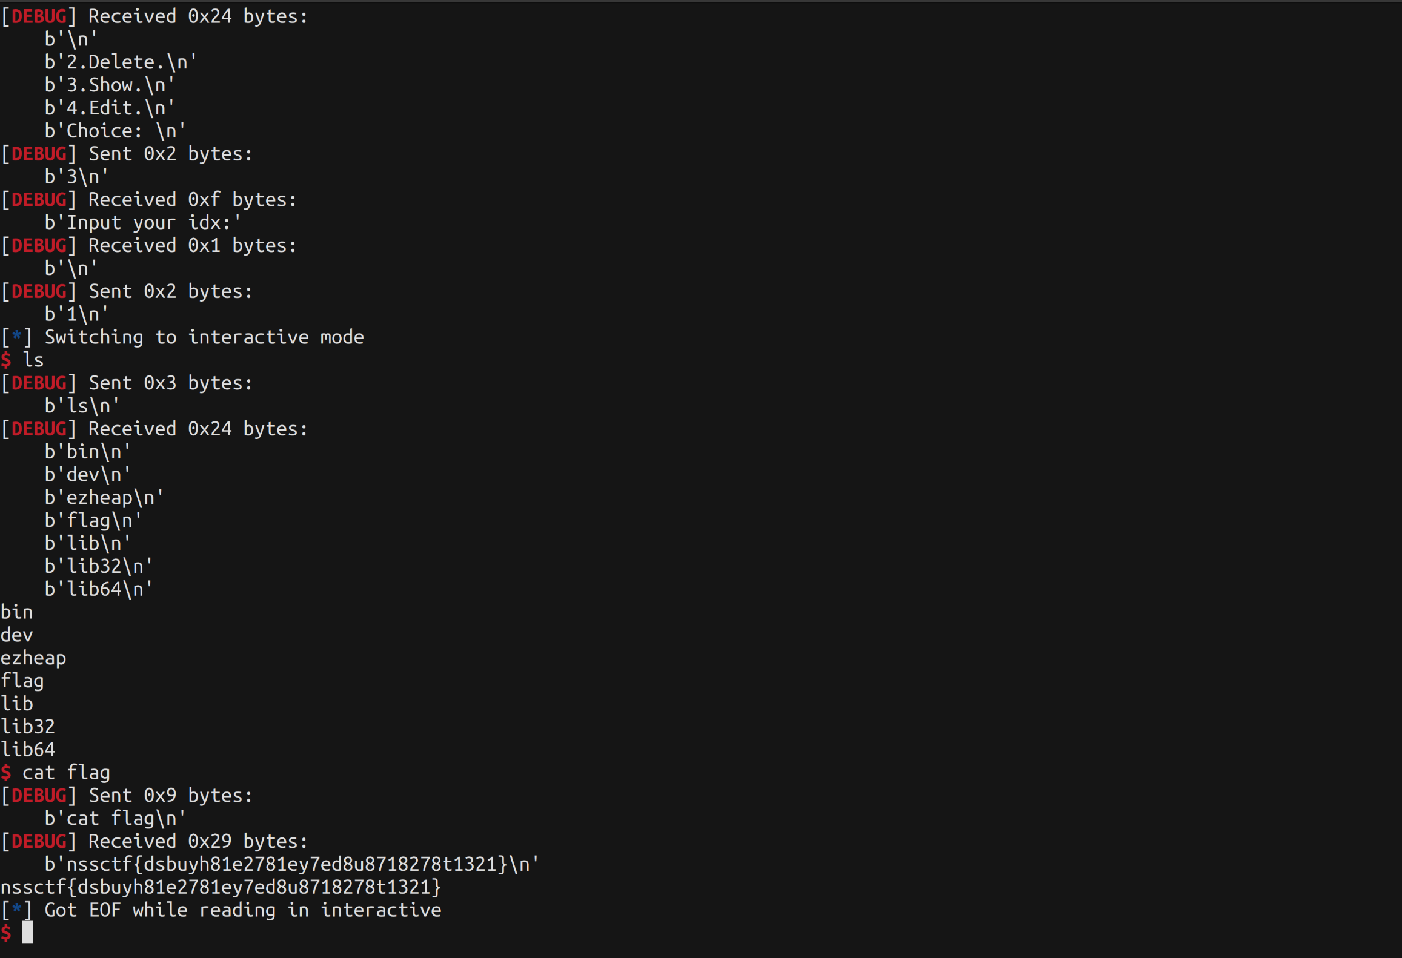Viewport: 1402px width, 958px height.
Task: Click the "Received 0x29 bytes" debug line
Action: coord(198,842)
